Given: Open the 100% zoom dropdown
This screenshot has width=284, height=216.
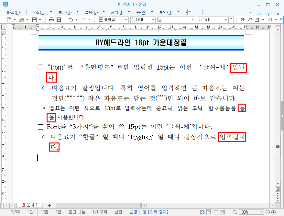Looking at the screenshot, I should click(x=261, y=212).
